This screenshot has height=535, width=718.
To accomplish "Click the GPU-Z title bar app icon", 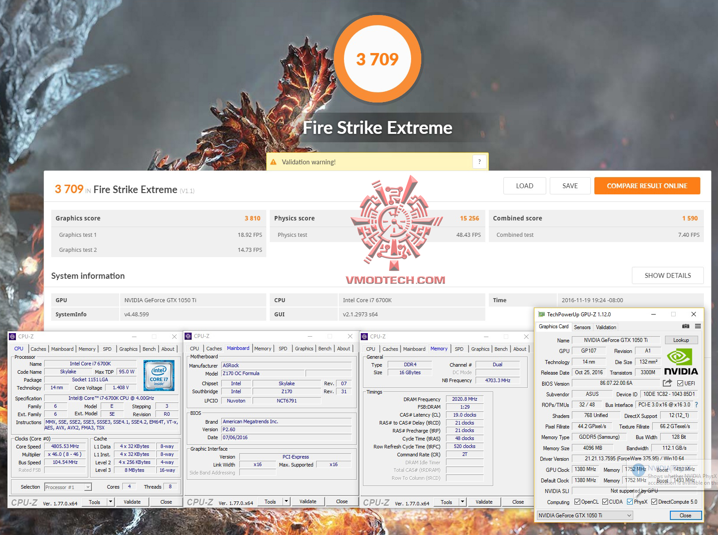I will 541,314.
